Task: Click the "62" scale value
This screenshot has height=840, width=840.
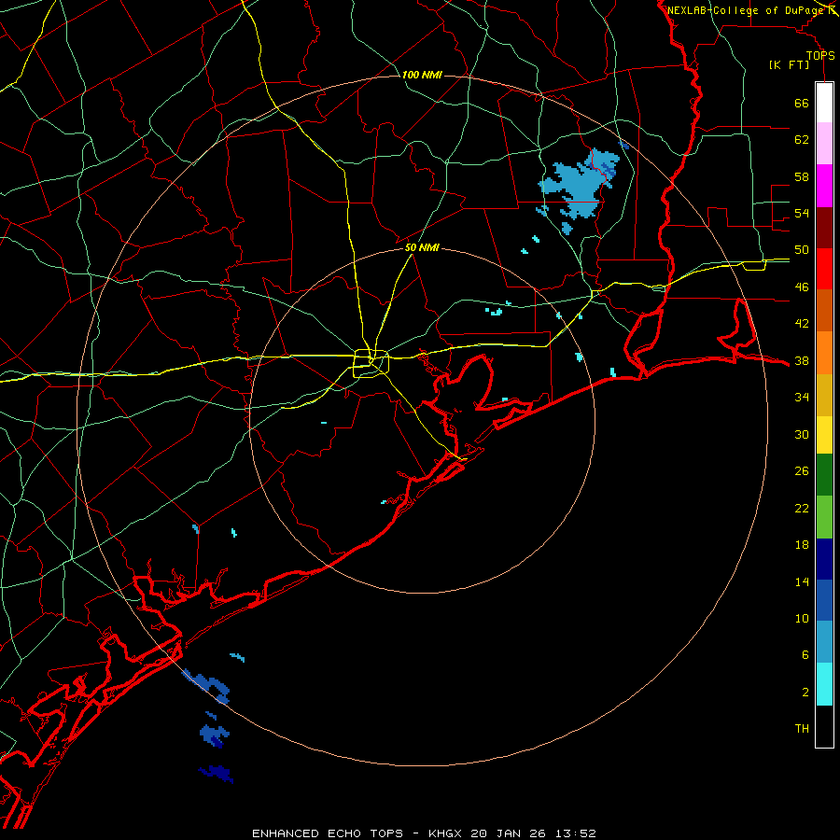Action: 802,140
